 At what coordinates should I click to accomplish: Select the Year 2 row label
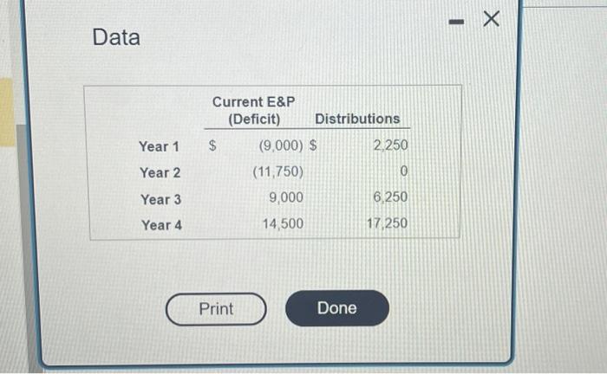click(x=160, y=172)
